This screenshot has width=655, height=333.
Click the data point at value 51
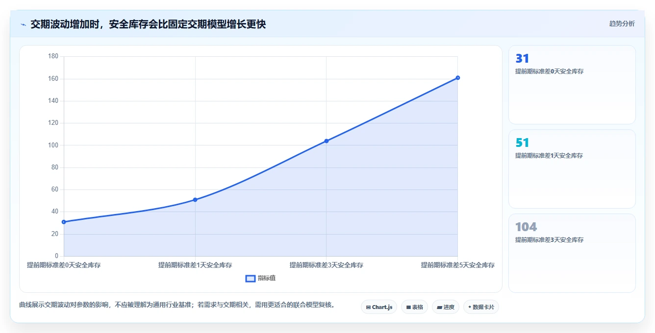tap(195, 200)
